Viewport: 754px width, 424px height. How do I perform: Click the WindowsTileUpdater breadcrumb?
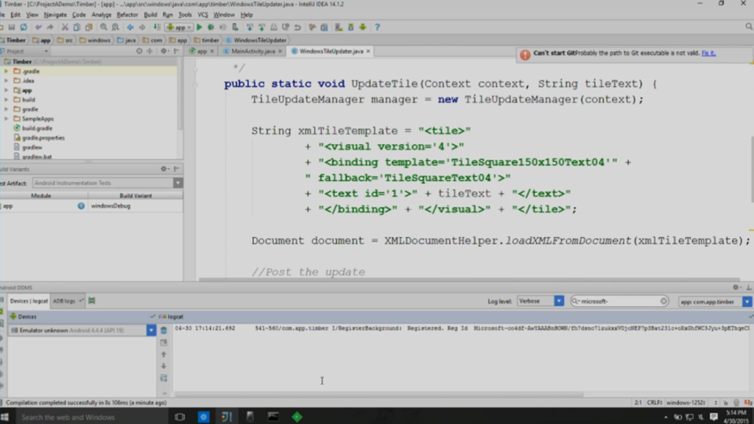256,40
